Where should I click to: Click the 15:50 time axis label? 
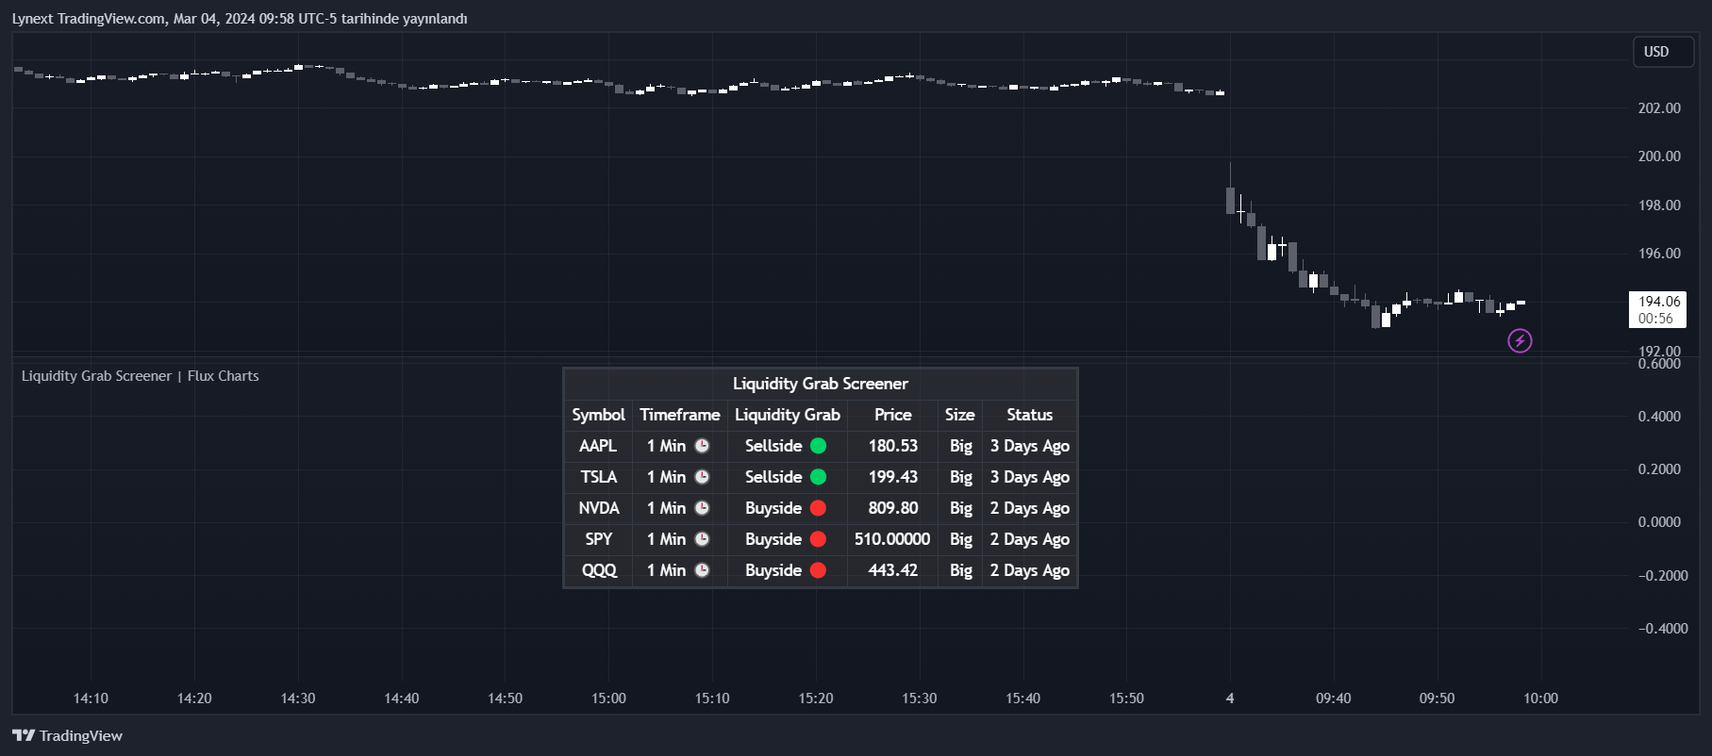tap(1126, 698)
